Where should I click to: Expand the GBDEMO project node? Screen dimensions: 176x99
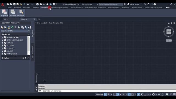(x=2, y=43)
